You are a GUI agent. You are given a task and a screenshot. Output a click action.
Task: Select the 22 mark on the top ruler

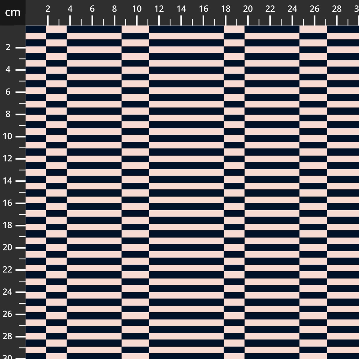coord(270,9)
